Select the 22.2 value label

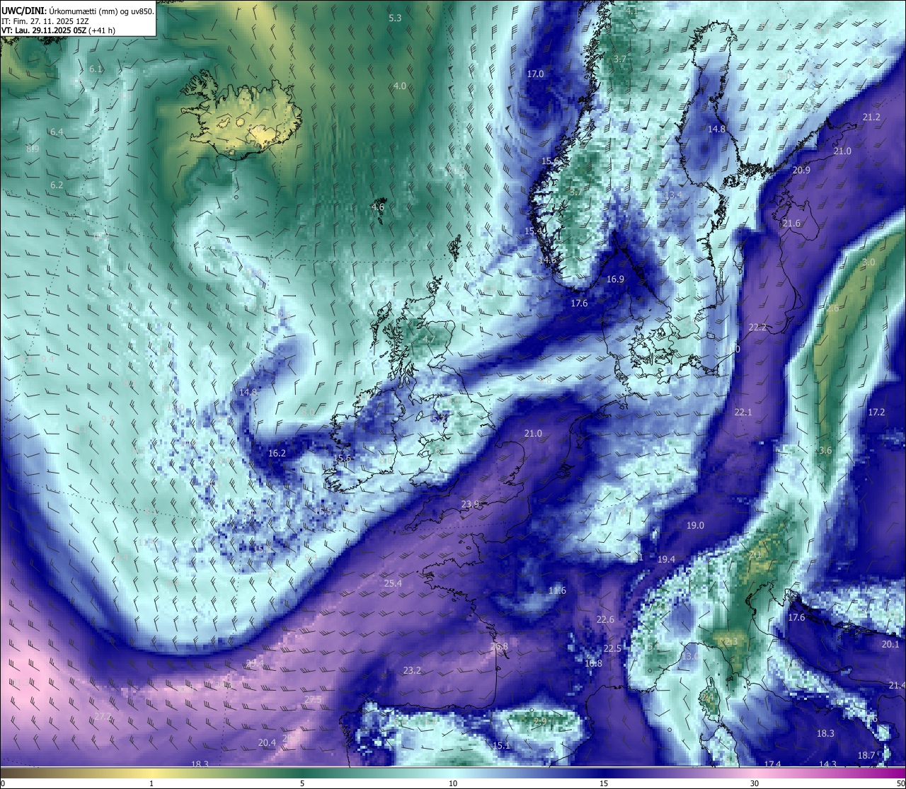[x=757, y=327]
